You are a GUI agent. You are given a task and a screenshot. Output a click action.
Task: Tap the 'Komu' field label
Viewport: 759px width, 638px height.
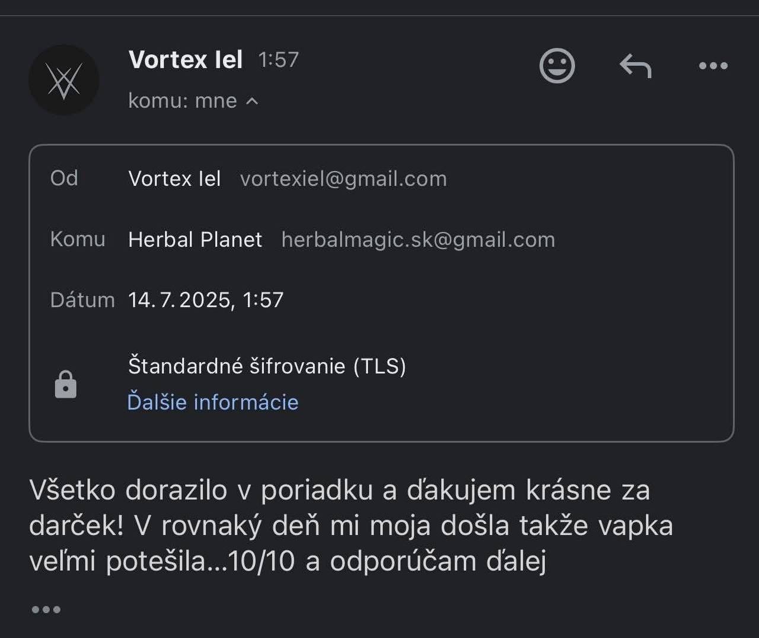pos(78,239)
